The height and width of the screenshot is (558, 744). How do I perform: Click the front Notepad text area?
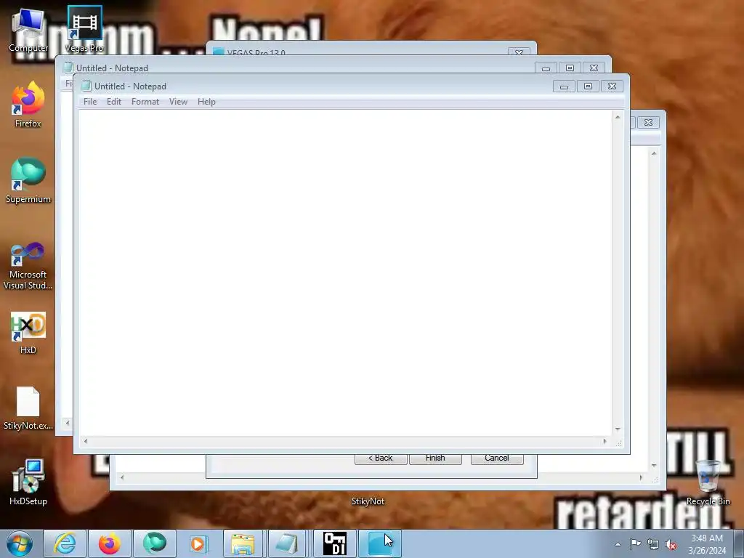pos(345,273)
